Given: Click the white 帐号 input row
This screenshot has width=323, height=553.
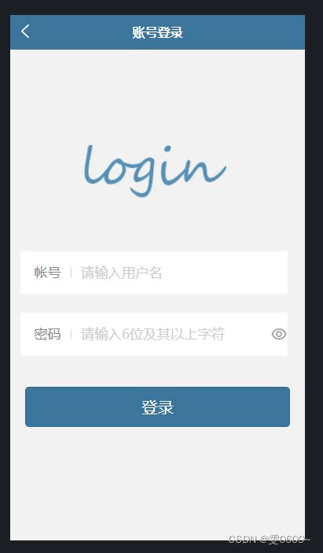Looking at the screenshot, I should tap(154, 273).
